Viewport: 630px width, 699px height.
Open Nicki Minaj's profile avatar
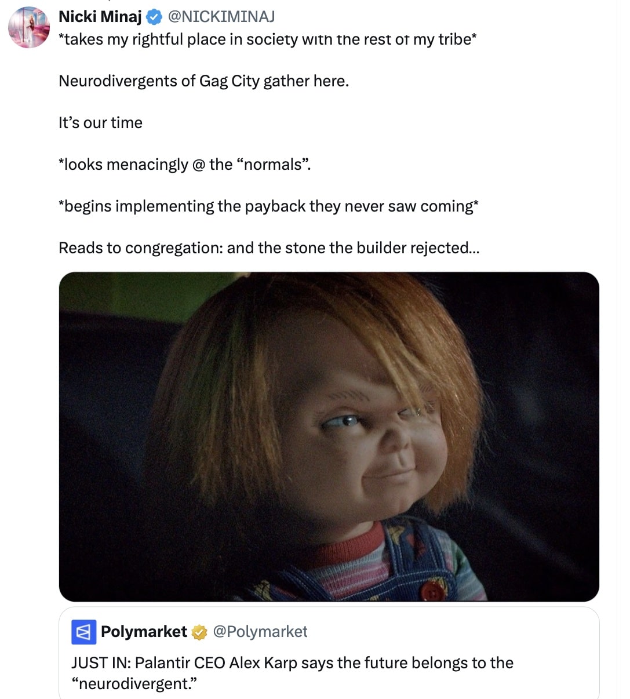point(29,27)
